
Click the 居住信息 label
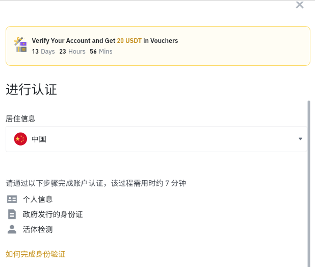[x=20, y=118]
